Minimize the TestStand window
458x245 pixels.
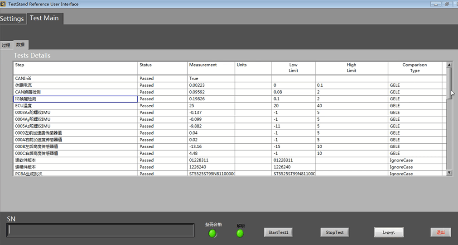[436, 4]
